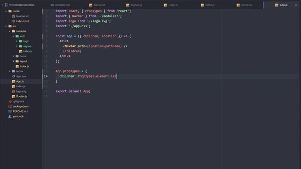The width and height of the screenshot is (301, 169).
Task: Click the "export default App;" code line
Action: point(73,91)
